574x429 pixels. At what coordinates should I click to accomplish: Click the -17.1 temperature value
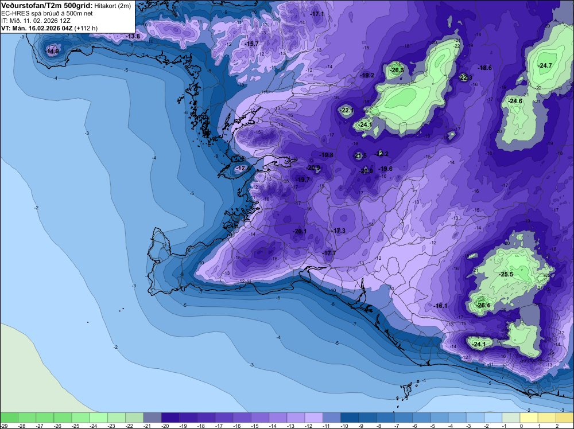click(317, 14)
